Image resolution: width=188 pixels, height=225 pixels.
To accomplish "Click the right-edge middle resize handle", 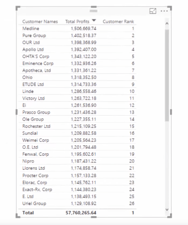I will point(171,112).
